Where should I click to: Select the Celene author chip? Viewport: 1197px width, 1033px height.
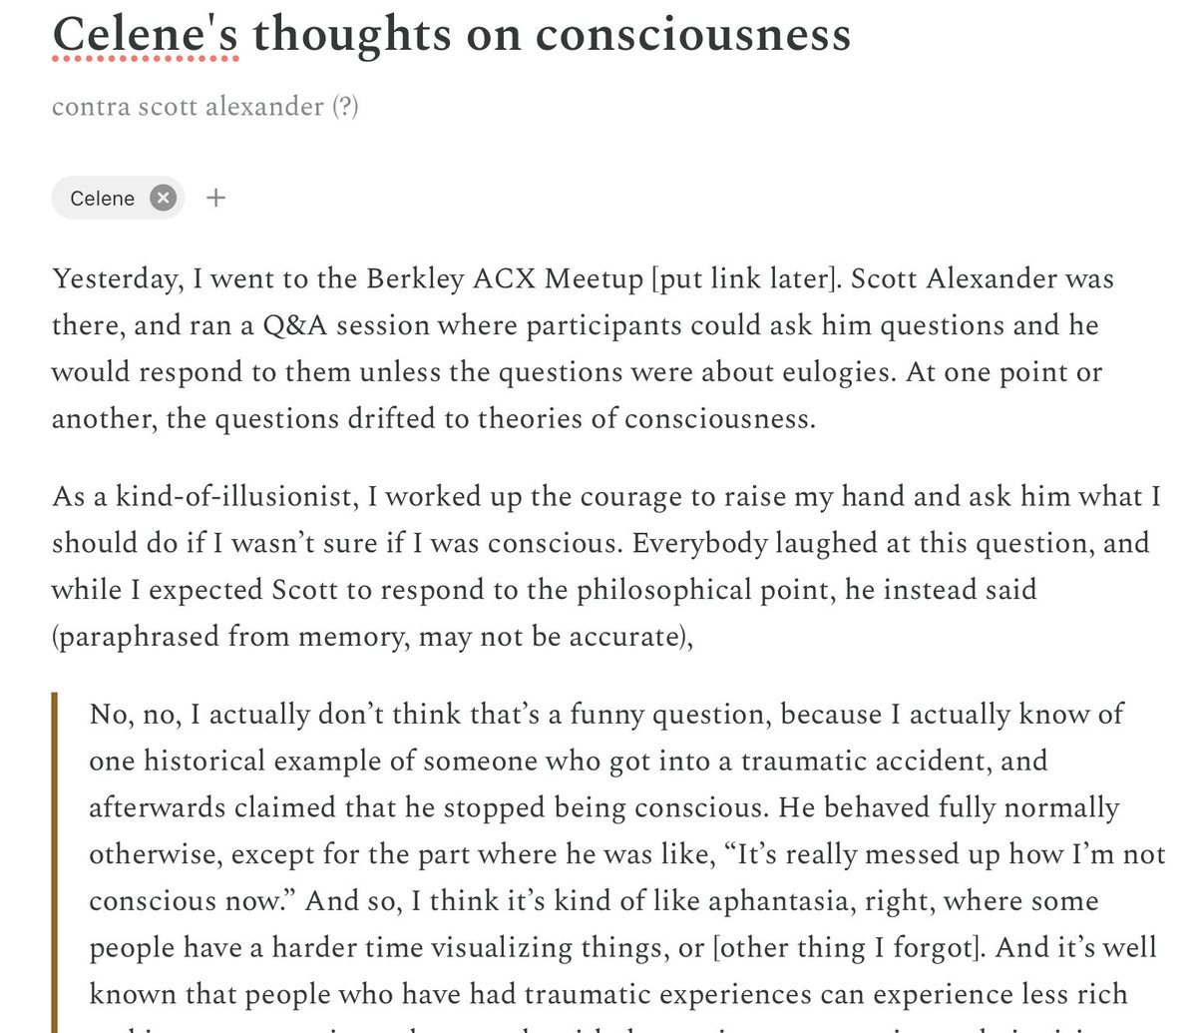pyautogui.click(x=102, y=198)
